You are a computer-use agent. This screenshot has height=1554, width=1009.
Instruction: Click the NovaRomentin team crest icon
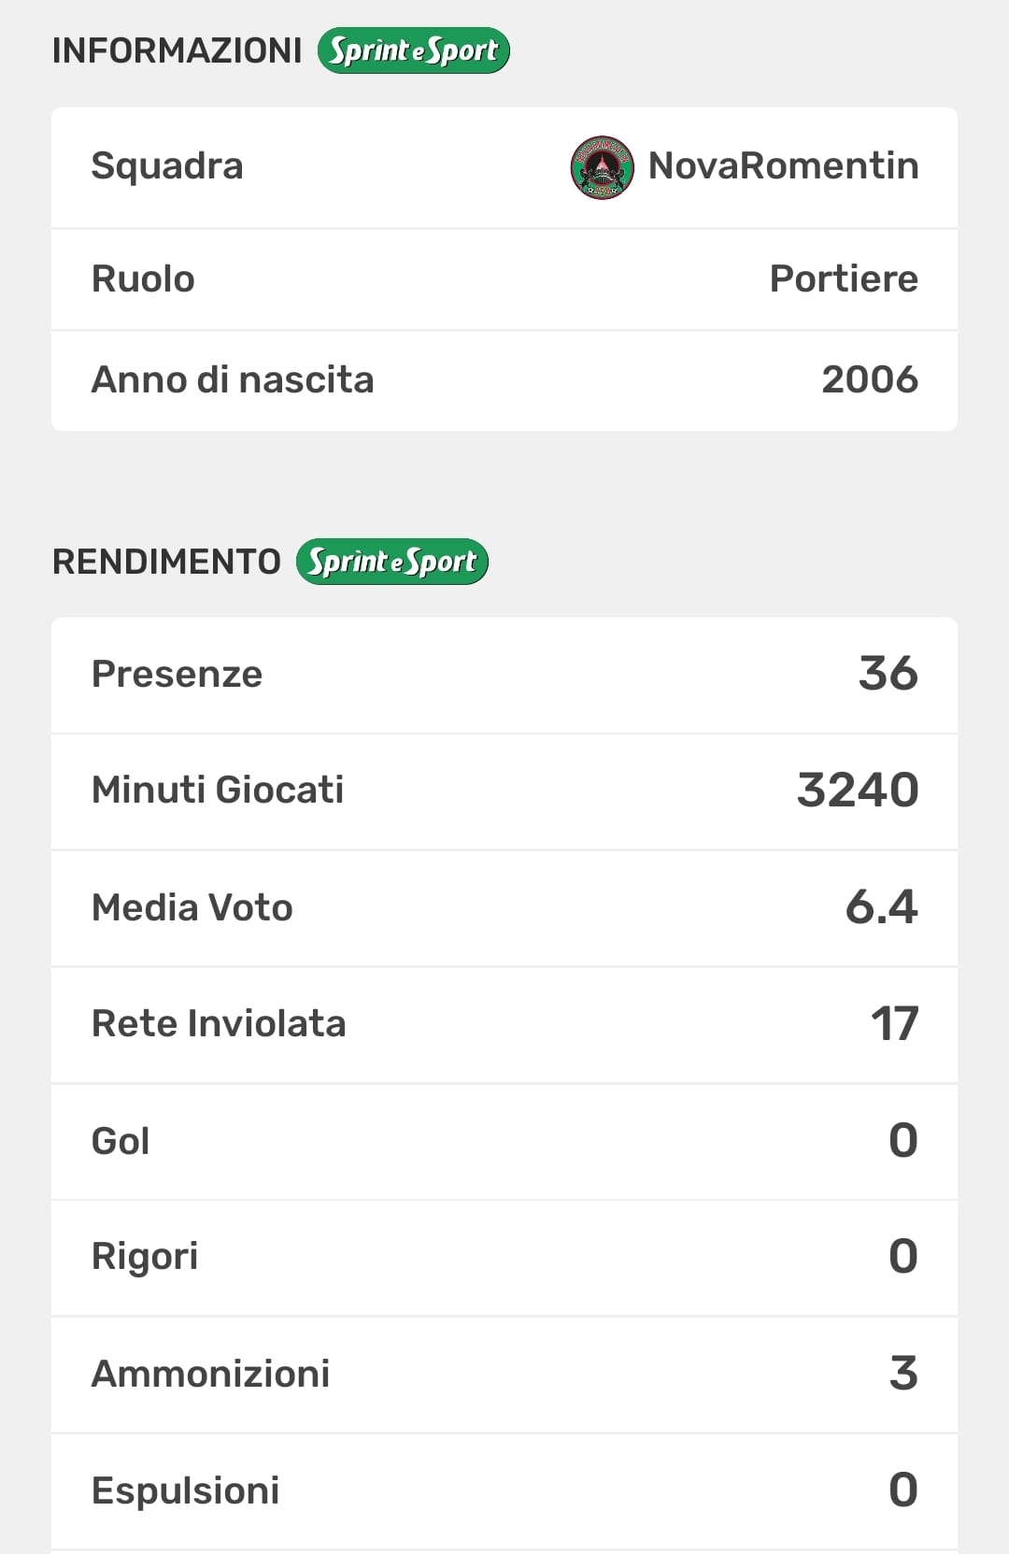(x=602, y=167)
